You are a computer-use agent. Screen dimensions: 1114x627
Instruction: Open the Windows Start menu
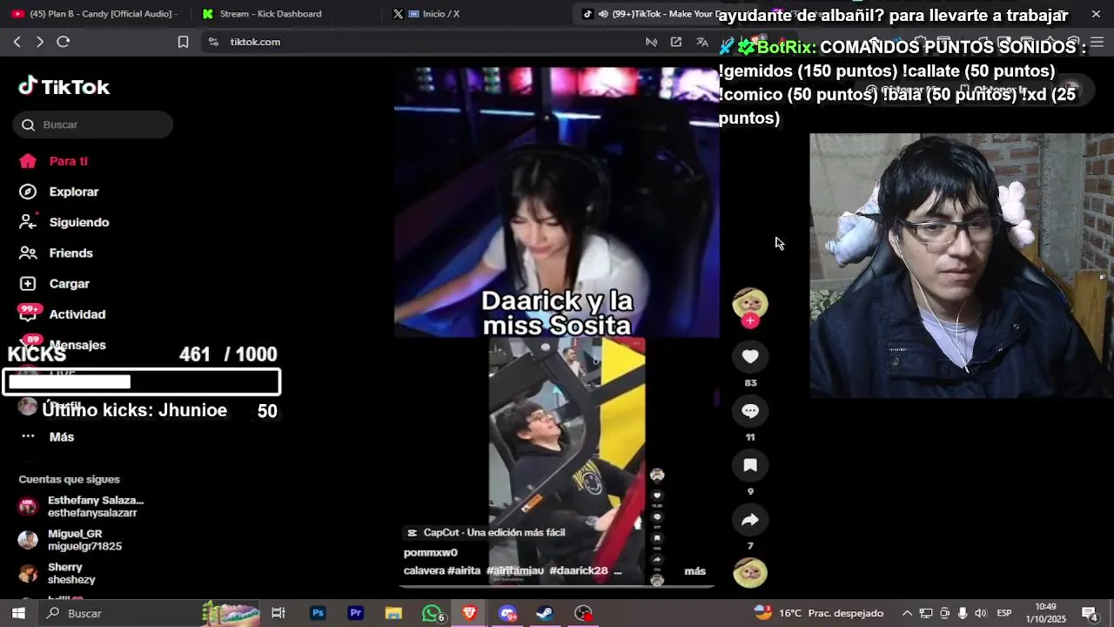point(17,613)
